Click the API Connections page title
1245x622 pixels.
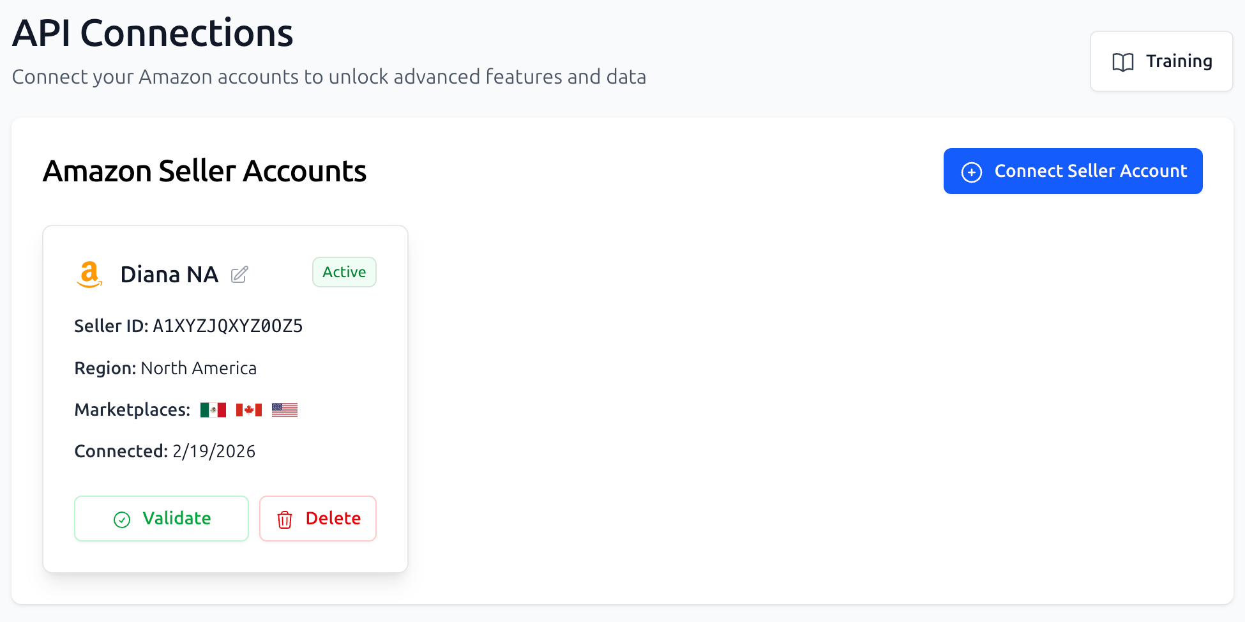tap(153, 32)
